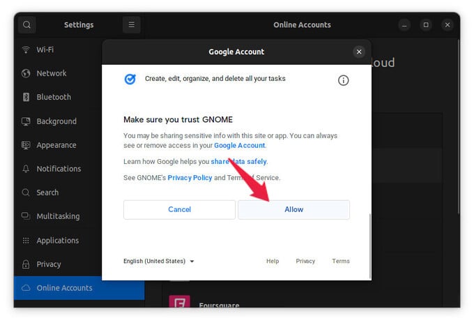Click the Cancel button

pyautogui.click(x=179, y=209)
